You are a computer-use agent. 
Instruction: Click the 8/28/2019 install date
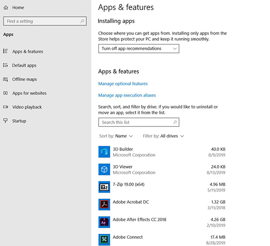pos(216,243)
